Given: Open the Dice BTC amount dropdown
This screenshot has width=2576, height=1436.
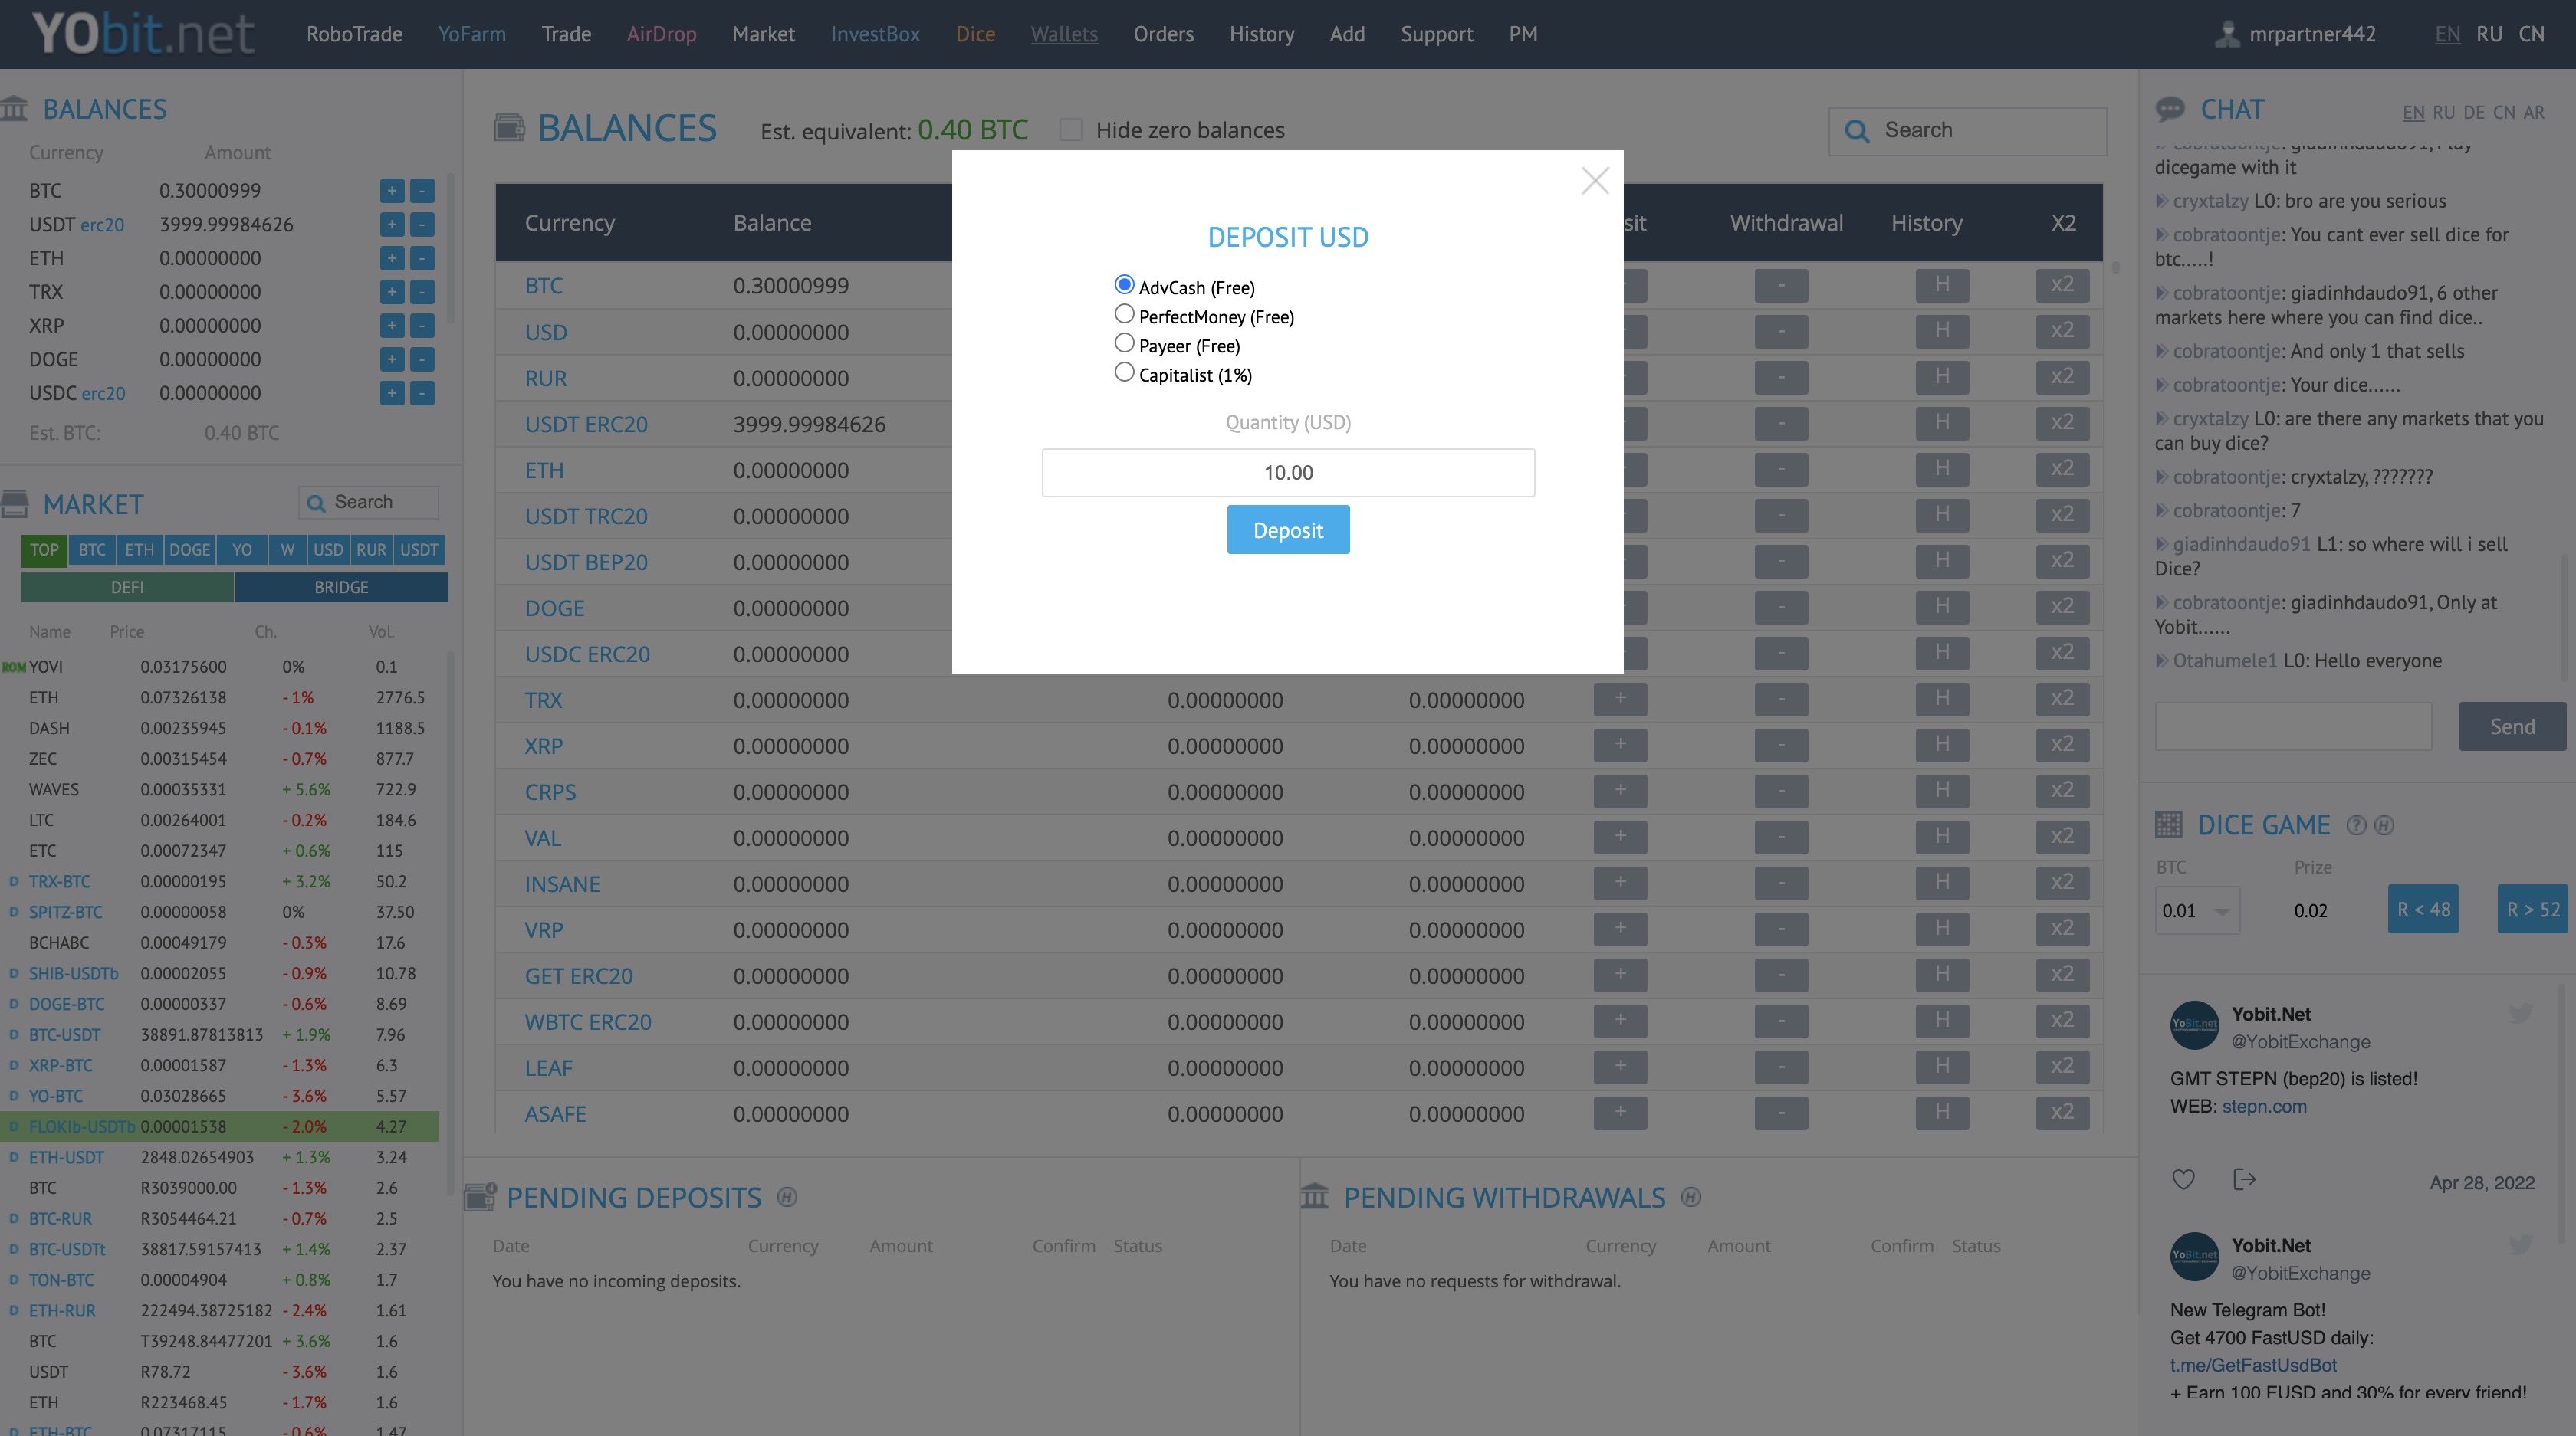Looking at the screenshot, I should coord(2198,911).
